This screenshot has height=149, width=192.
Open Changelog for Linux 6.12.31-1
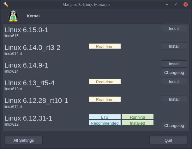(x=174, y=126)
